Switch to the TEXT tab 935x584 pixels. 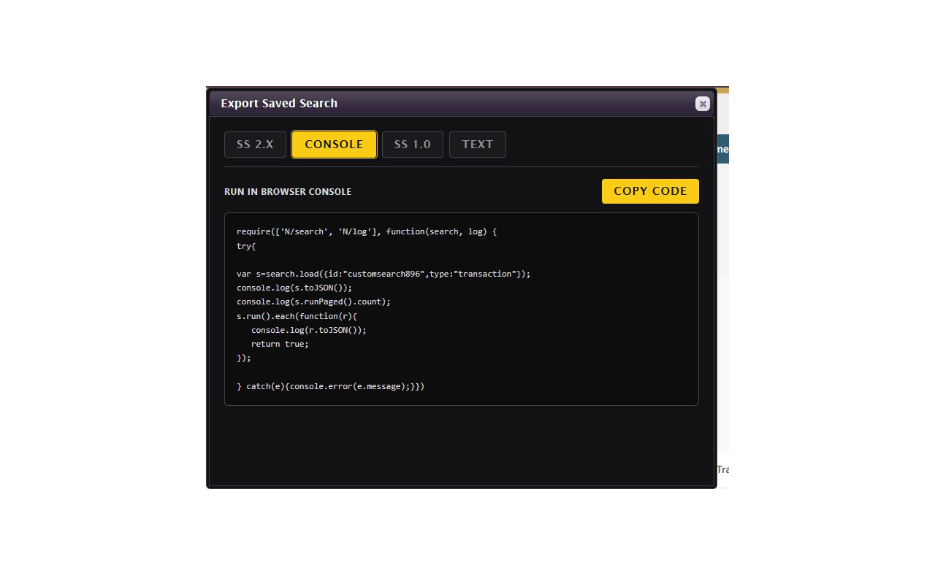click(478, 145)
